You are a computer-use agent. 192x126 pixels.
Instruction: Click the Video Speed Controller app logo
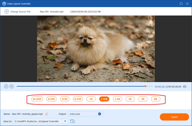coord(4,4)
